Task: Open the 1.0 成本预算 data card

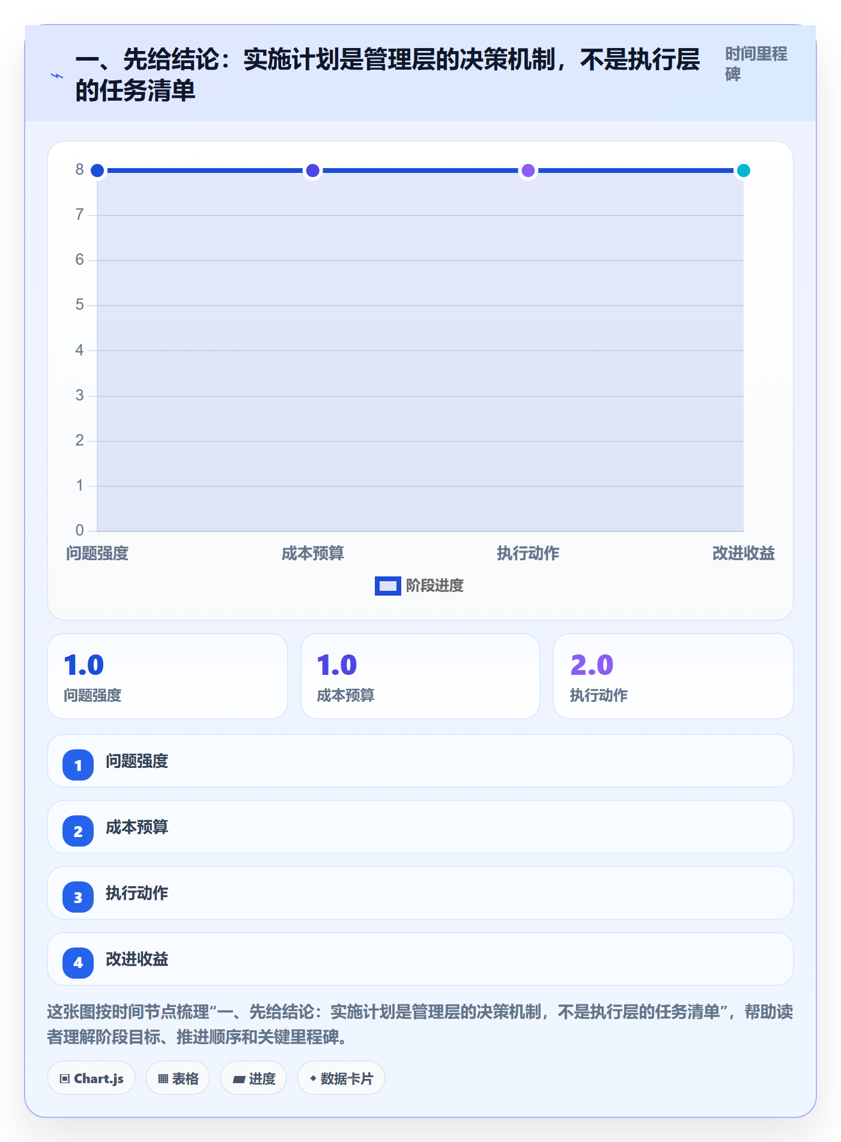Action: click(x=421, y=676)
